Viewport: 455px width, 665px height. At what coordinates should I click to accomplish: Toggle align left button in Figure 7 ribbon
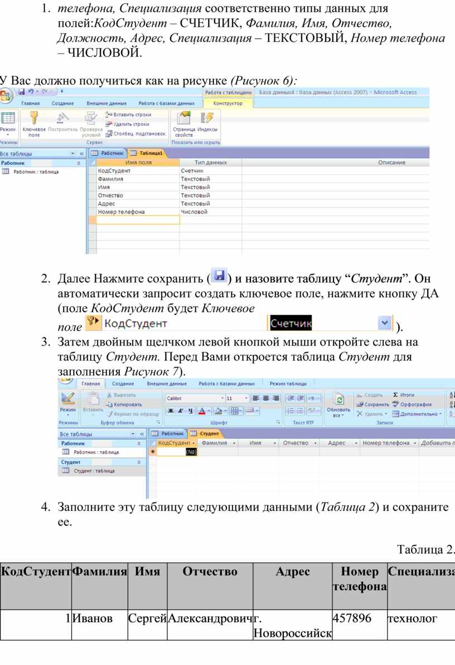[x=256, y=398]
